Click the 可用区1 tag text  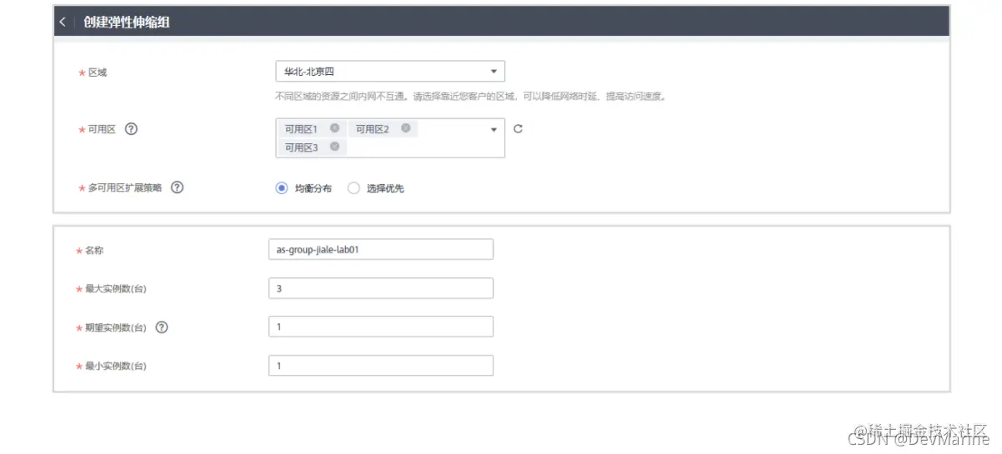[301, 129]
